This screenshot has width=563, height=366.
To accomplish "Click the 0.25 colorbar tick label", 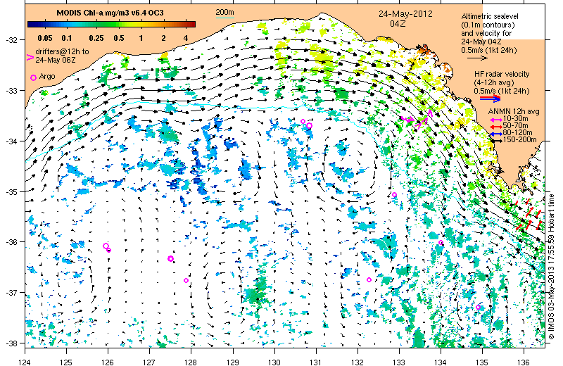I will point(96,38).
